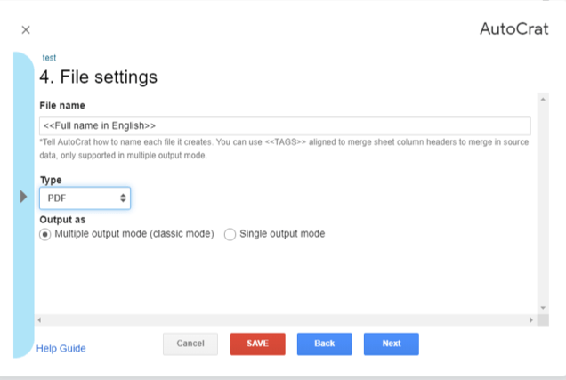Expand the left sidebar triangle arrow
This screenshot has width=566, height=380.
(x=24, y=197)
